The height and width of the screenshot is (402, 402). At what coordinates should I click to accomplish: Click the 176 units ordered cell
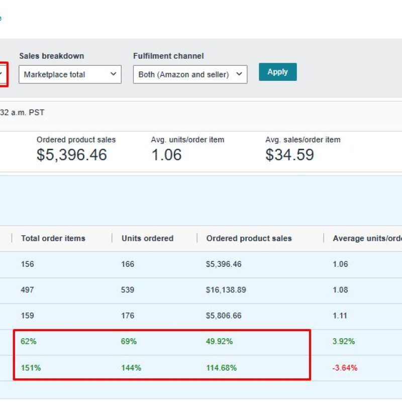coord(128,316)
